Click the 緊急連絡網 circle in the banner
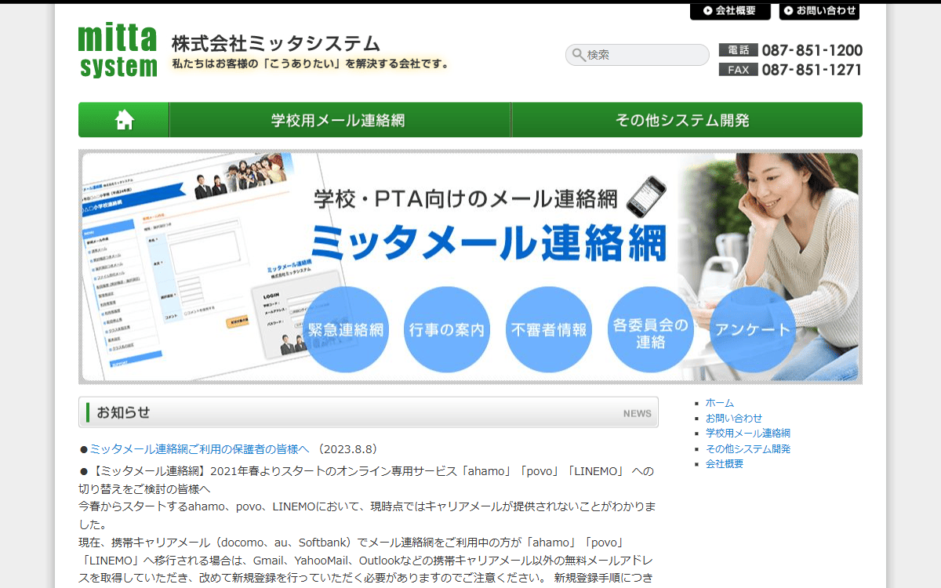 (346, 329)
